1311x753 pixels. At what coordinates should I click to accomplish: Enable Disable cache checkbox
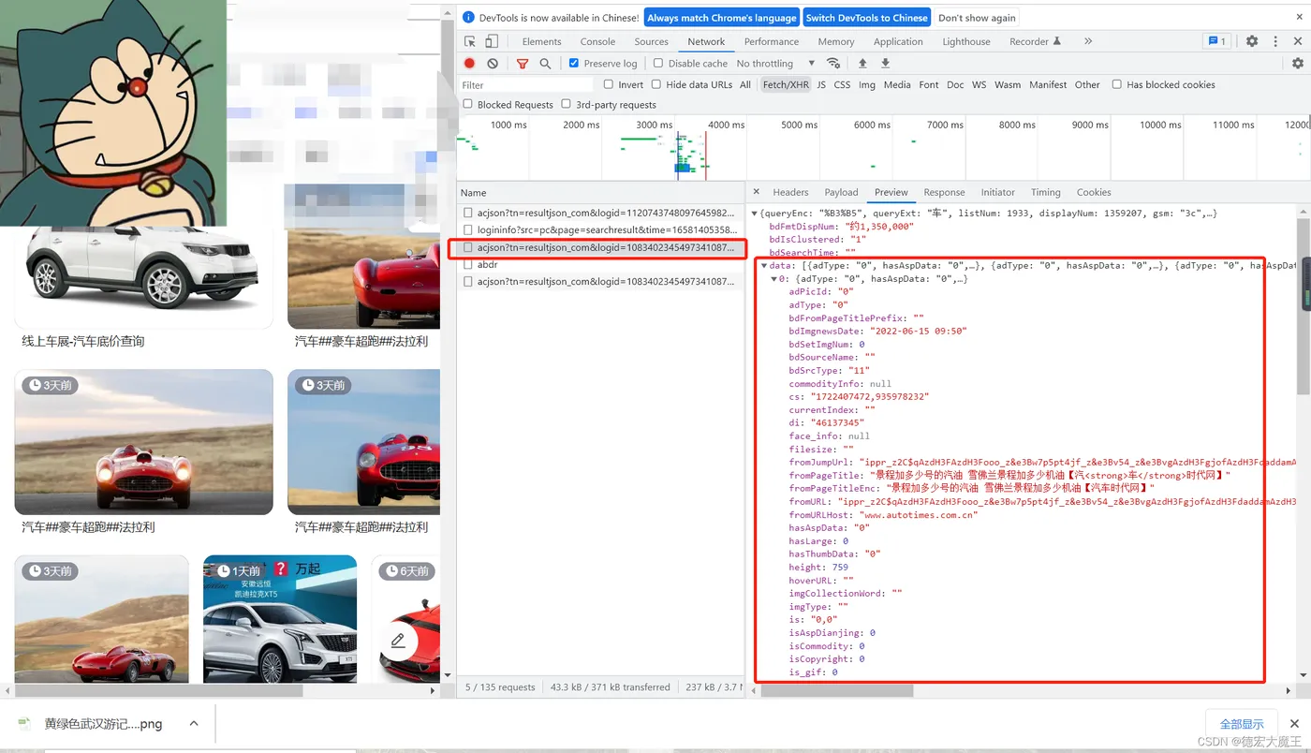click(658, 64)
